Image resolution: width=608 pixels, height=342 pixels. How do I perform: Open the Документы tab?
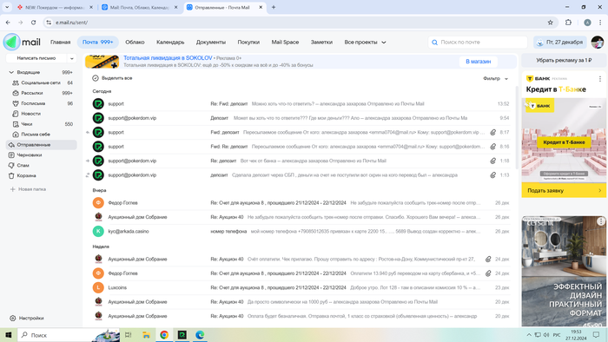coord(210,43)
